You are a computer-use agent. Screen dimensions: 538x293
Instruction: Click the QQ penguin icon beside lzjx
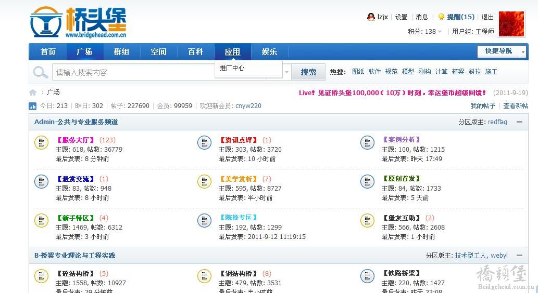click(371, 17)
